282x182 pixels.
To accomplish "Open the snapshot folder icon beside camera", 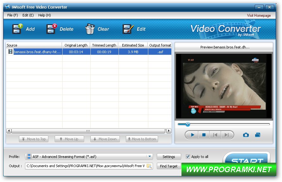I will (258, 135).
